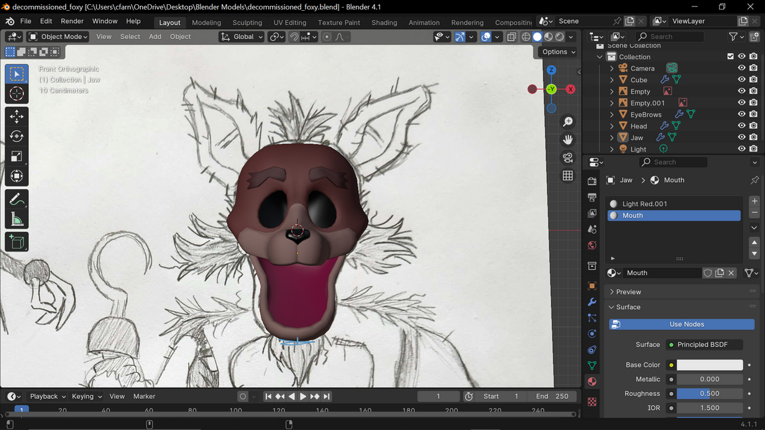Open the View Layer properties tab
Image resolution: width=765 pixels, height=430 pixels.
coord(592,213)
